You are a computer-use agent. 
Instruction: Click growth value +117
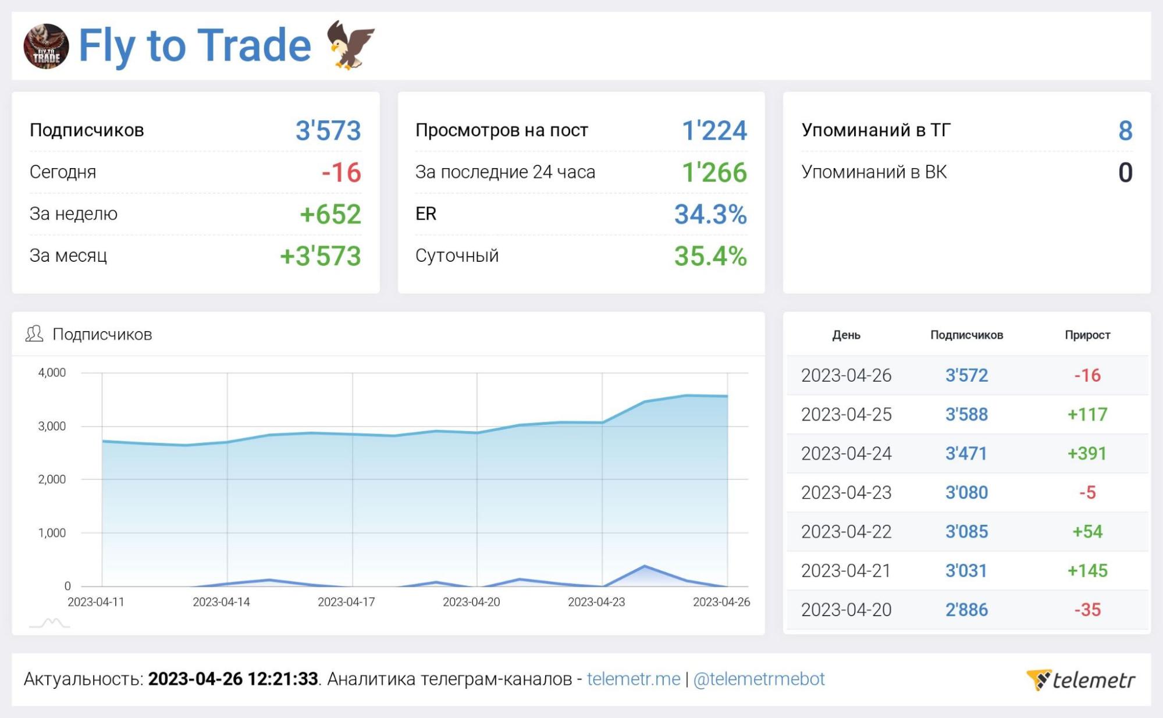pos(1087,414)
